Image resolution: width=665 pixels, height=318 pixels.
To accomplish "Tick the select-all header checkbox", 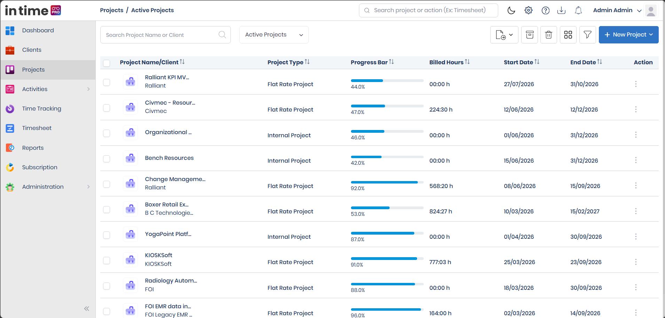I will [x=107, y=63].
